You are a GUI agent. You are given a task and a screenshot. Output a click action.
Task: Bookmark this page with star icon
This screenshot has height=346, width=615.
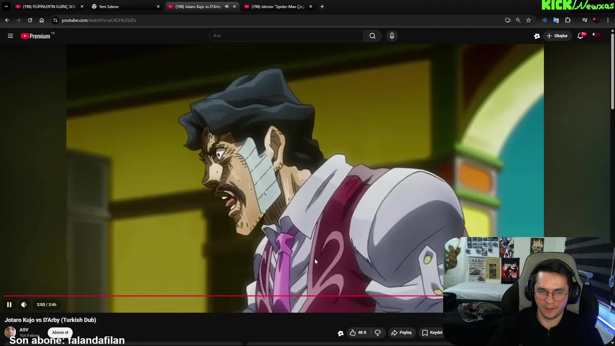coord(529,20)
